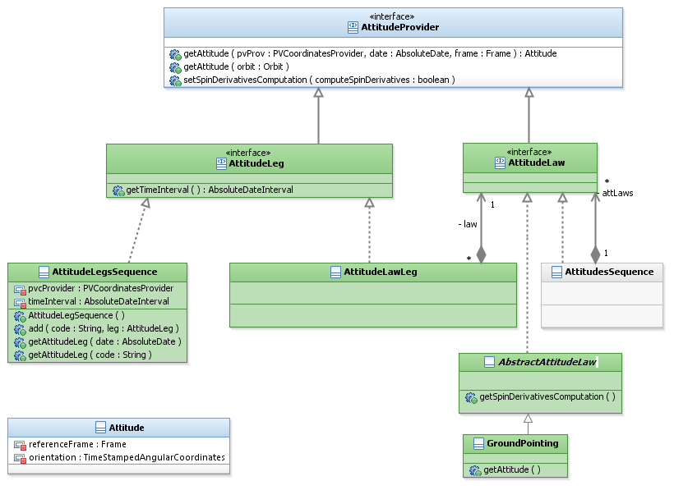Image resolution: width=674 pixels, height=490 pixels.
Task: Click the AttitudeProvider interface icon
Action: [x=353, y=28]
